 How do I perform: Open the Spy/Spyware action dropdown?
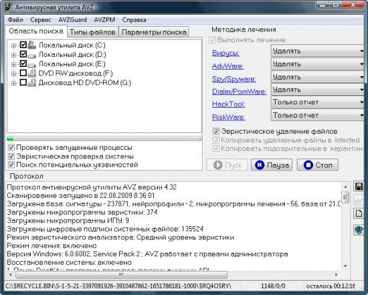tap(317, 77)
